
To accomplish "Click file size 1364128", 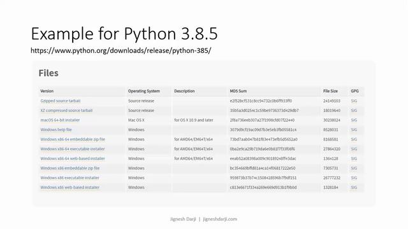I will pyautogui.click(x=331, y=158).
